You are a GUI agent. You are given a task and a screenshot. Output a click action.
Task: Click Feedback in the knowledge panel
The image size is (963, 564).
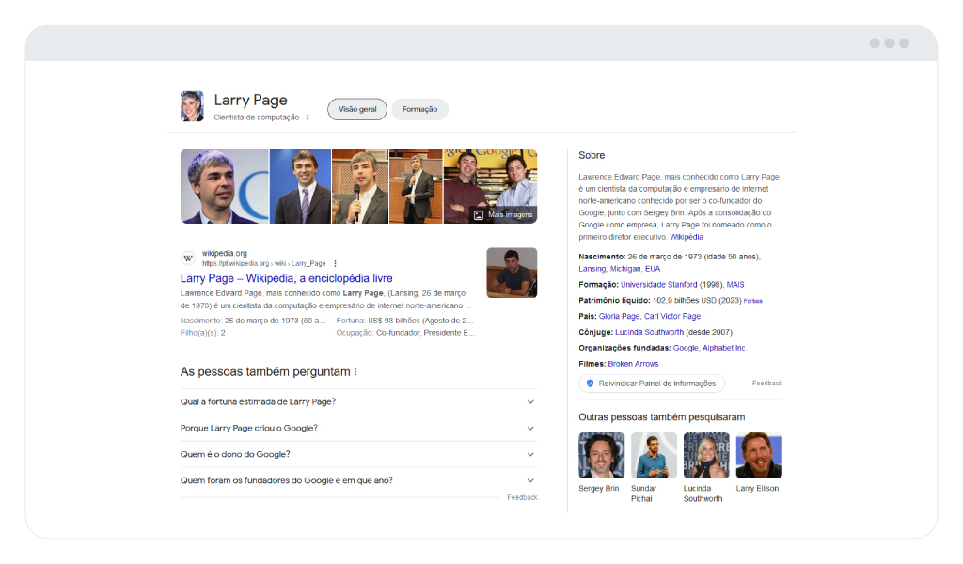(x=767, y=383)
